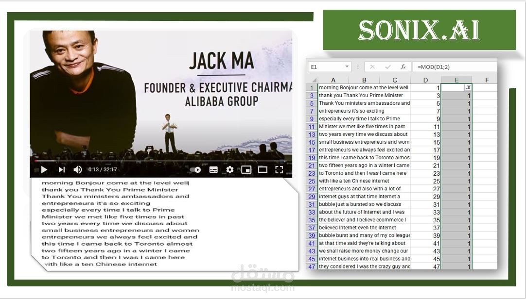
Task: Confirm the formula with the check mark
Action: 388,66
